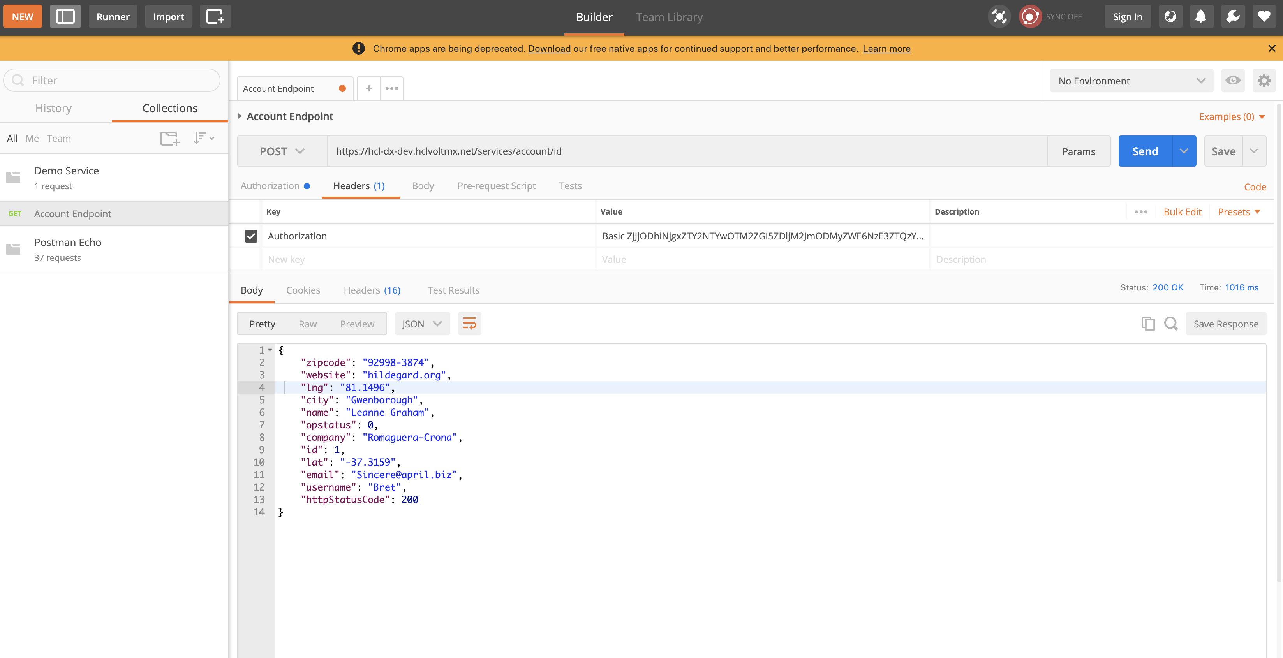This screenshot has width=1283, height=658.
Task: Open the notifications bell icon
Action: (1201, 16)
